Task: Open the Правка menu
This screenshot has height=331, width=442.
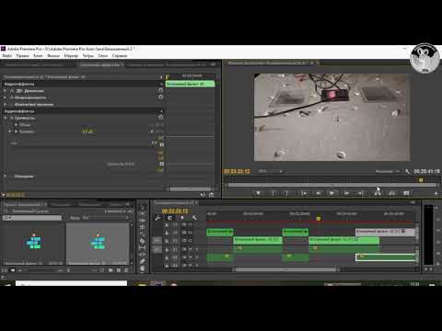Action: (x=23, y=56)
